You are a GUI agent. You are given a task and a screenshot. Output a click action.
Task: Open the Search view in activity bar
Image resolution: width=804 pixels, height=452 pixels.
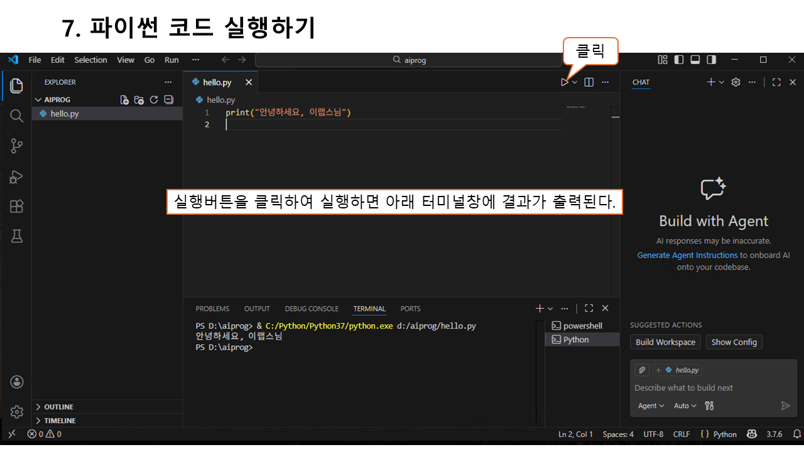(17, 116)
